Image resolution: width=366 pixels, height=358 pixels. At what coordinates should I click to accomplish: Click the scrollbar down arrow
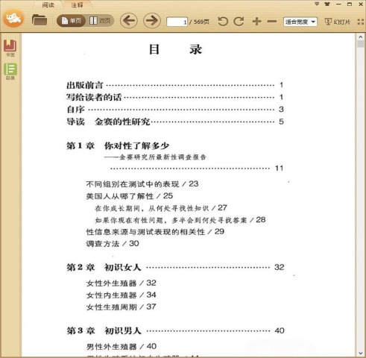point(361,353)
